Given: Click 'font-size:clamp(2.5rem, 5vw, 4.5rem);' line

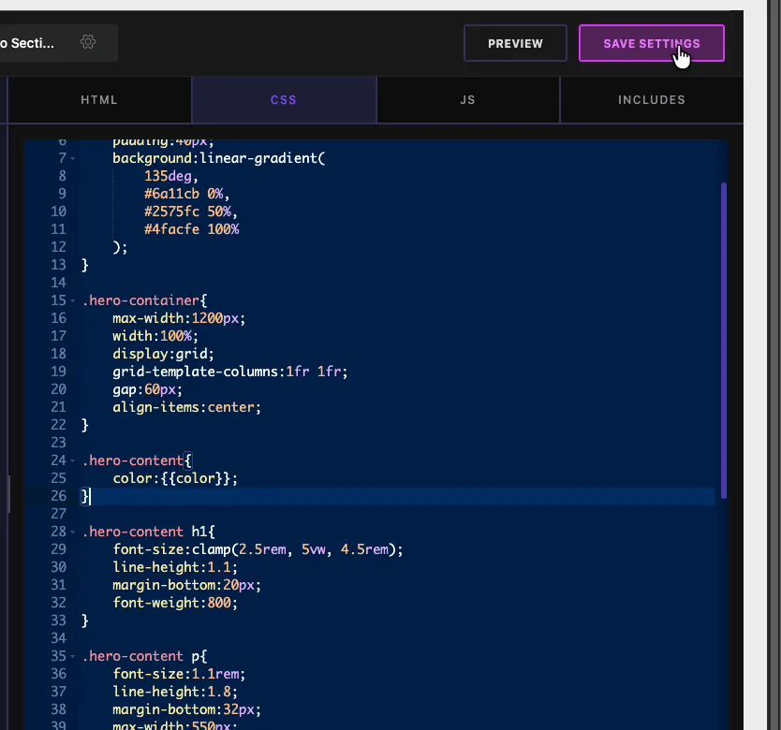Looking at the screenshot, I should coord(258,549).
